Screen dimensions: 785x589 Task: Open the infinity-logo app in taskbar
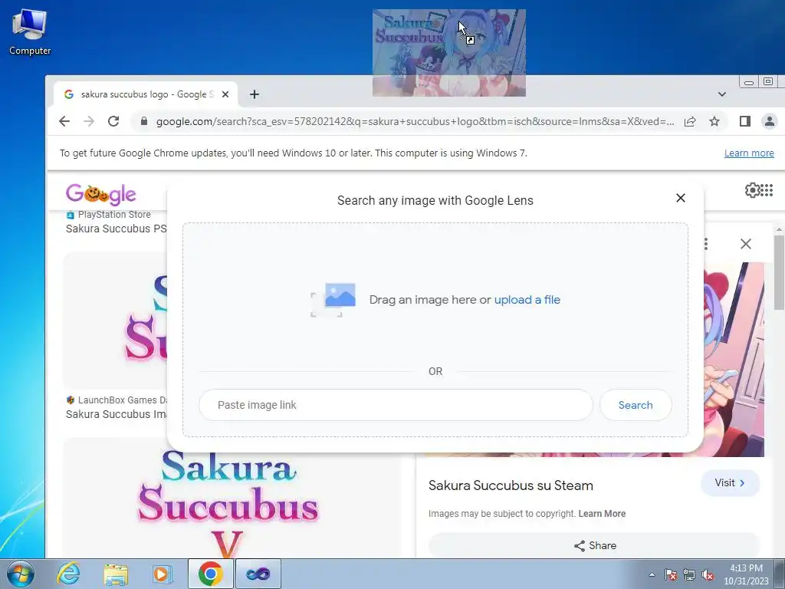258,574
